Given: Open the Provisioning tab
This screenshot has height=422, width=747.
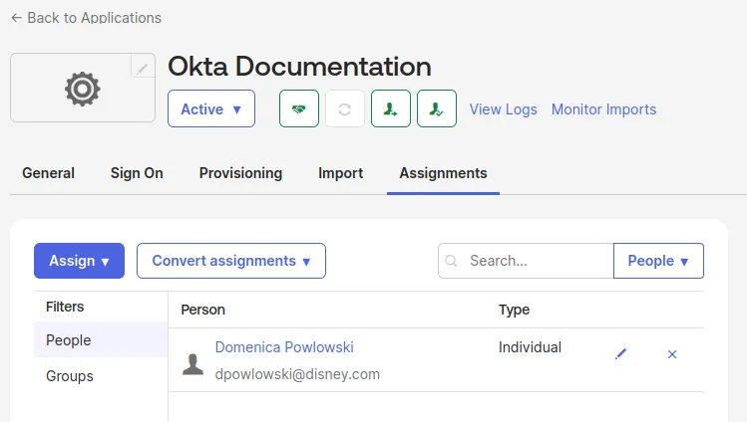Looking at the screenshot, I should click(x=240, y=173).
